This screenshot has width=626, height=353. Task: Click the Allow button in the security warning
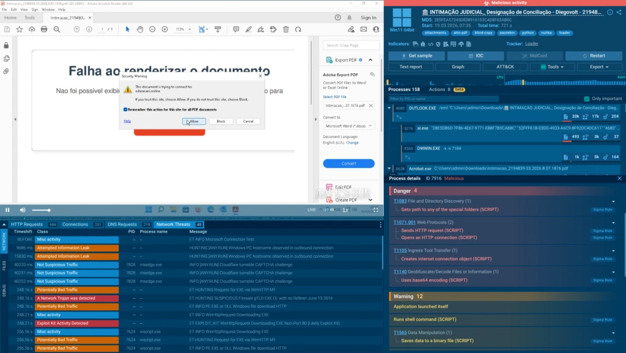[x=194, y=122]
